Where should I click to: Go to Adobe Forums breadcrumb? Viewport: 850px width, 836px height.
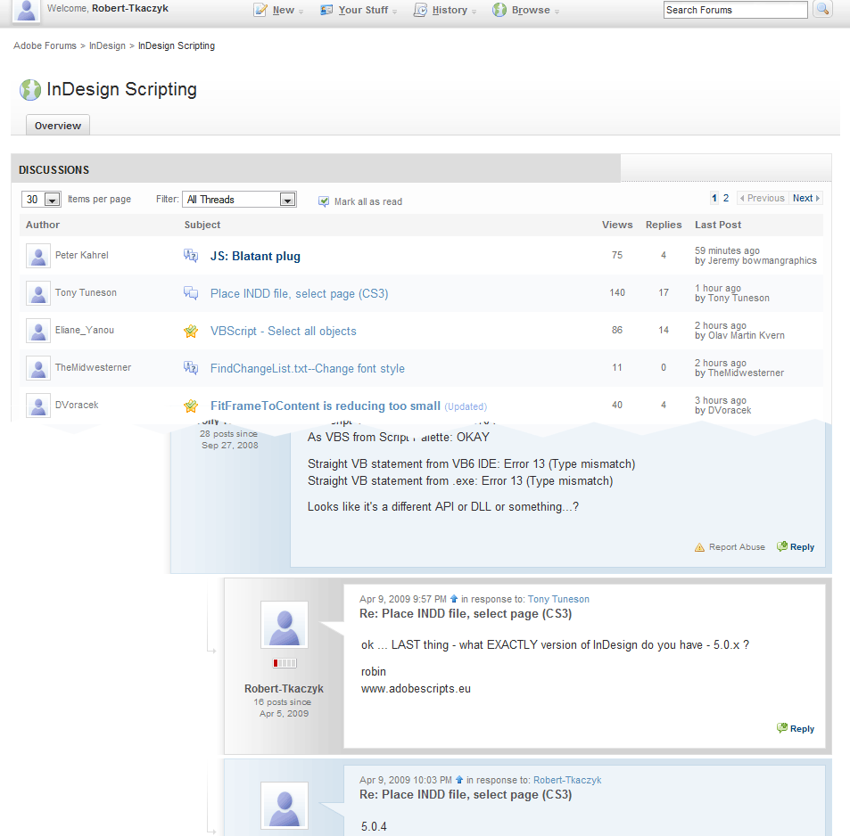click(45, 45)
